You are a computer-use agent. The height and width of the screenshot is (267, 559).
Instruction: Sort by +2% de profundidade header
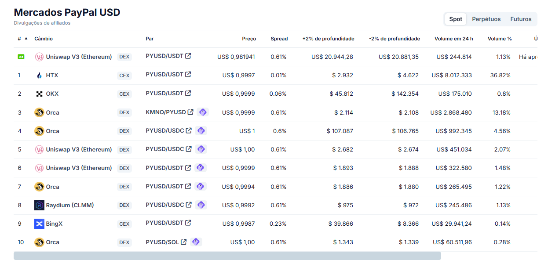pos(328,39)
